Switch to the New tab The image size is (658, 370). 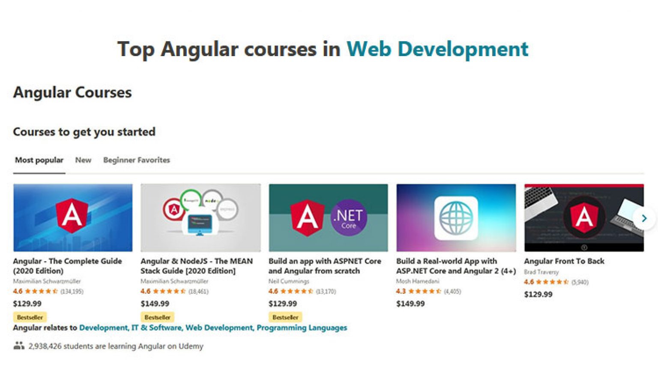83,160
